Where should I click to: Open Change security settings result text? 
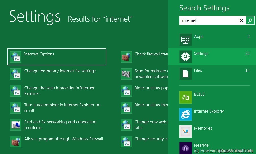point(151,139)
